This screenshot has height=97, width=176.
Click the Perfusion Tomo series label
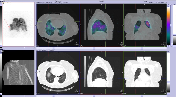pos(52,3)
